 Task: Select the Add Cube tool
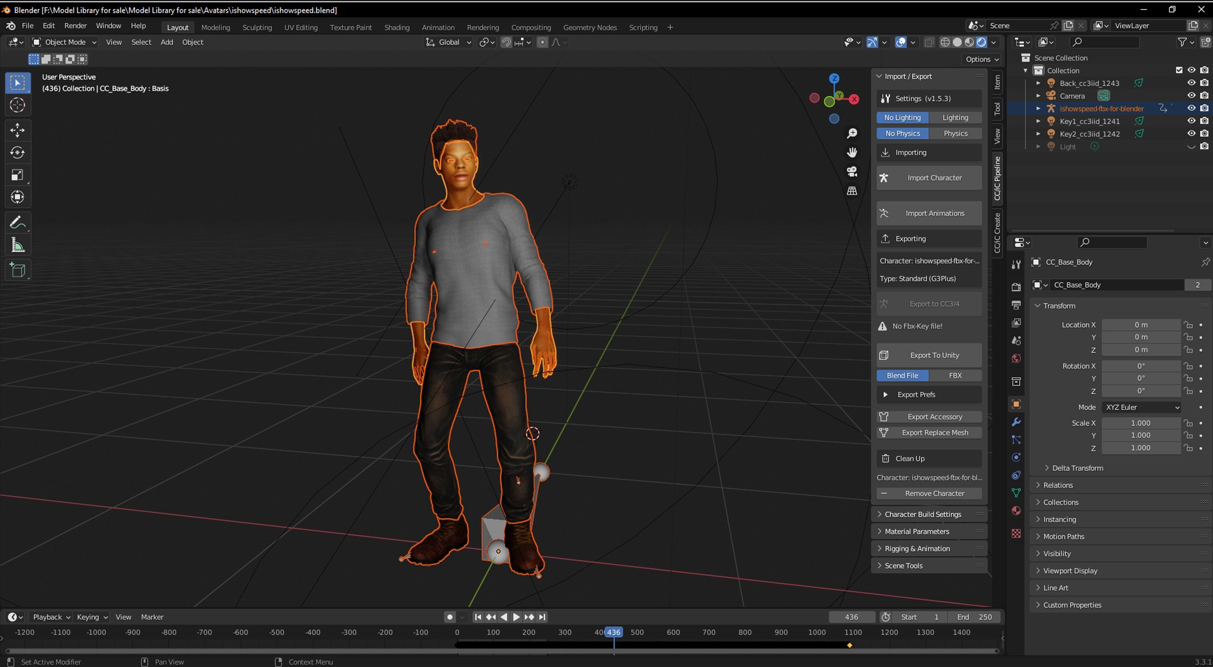17,270
